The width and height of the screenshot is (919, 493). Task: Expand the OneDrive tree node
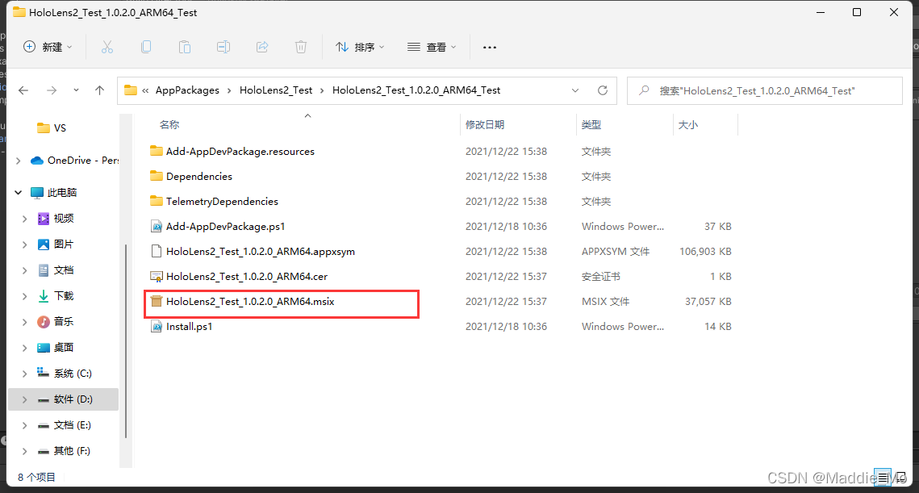[19, 161]
